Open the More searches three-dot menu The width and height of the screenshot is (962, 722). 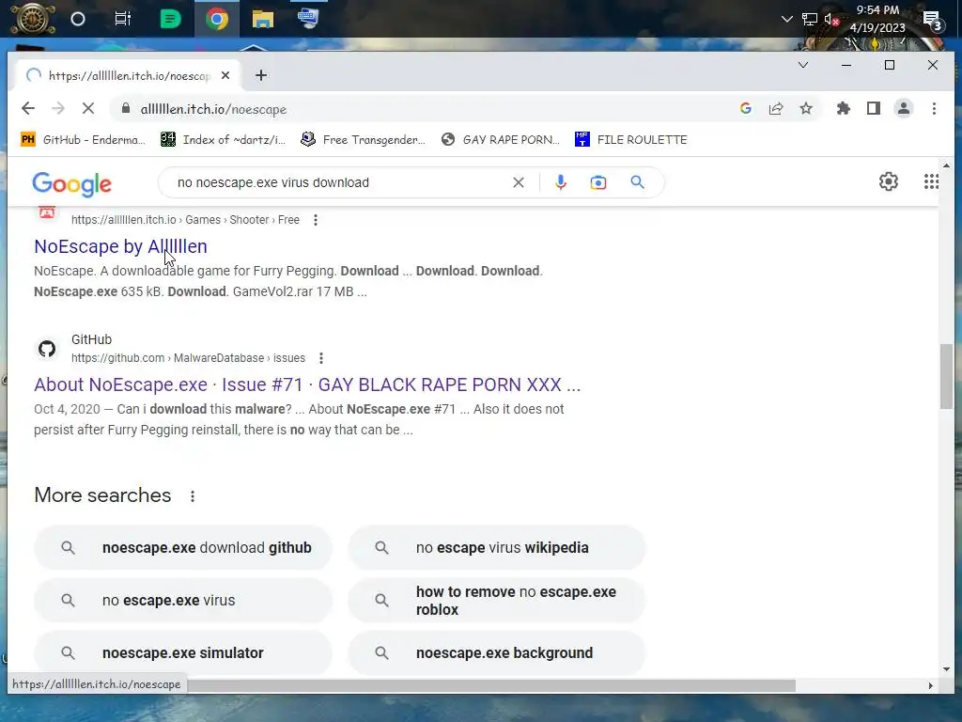(x=193, y=496)
